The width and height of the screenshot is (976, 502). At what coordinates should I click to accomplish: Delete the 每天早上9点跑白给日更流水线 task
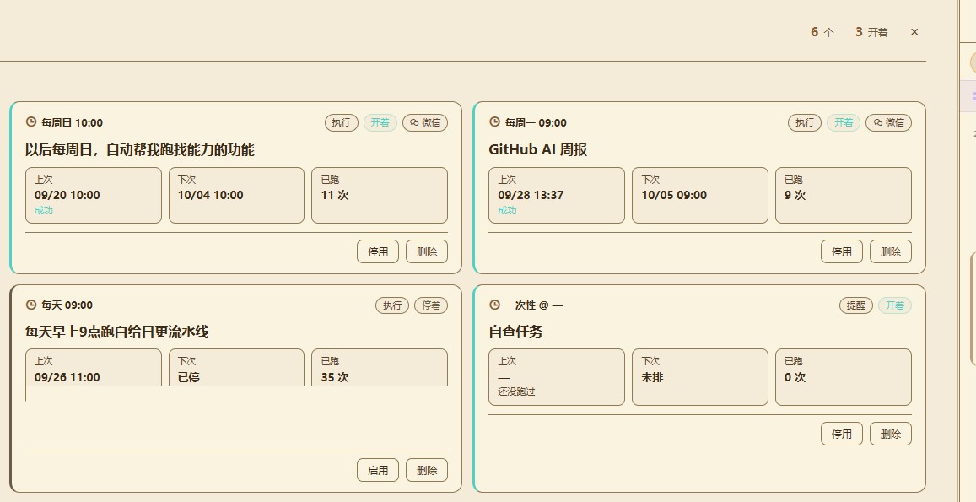427,470
